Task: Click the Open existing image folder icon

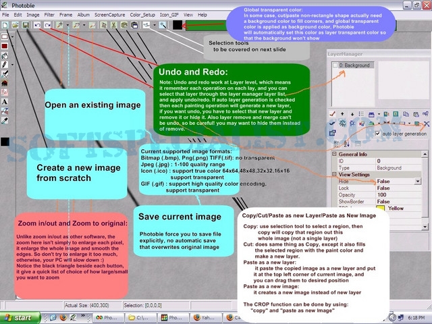Action: 15,25
